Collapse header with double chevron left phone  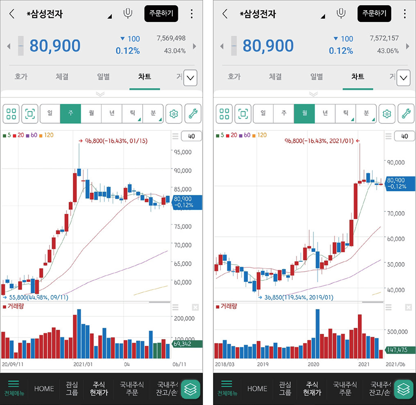pyautogui.click(x=100, y=94)
